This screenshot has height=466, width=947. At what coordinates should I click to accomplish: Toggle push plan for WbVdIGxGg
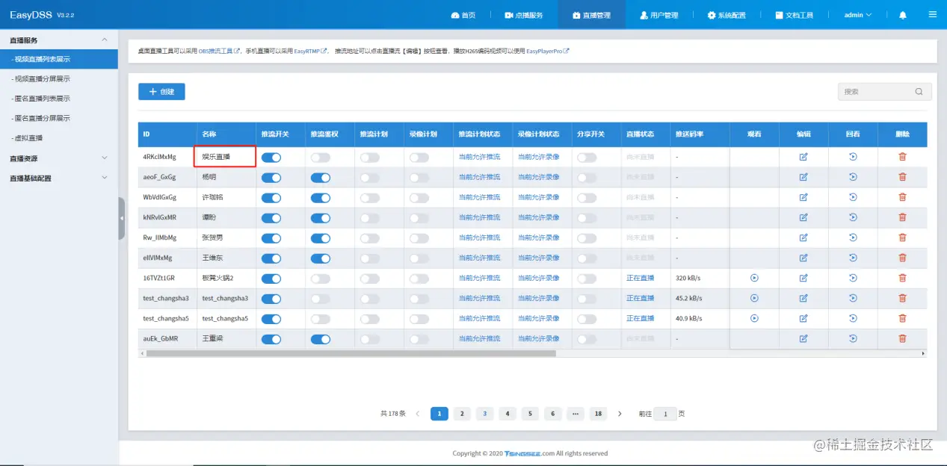tap(370, 198)
